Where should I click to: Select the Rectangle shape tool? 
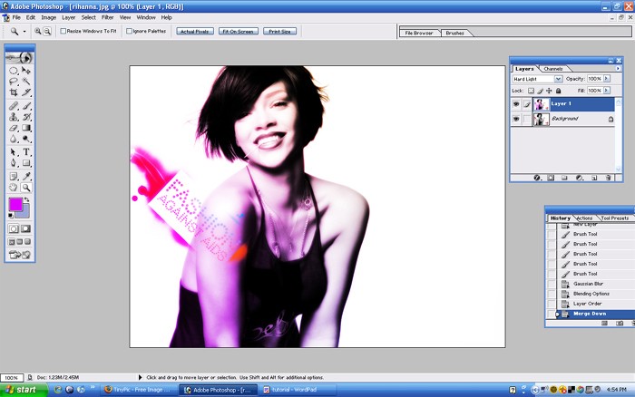pyautogui.click(x=26, y=163)
